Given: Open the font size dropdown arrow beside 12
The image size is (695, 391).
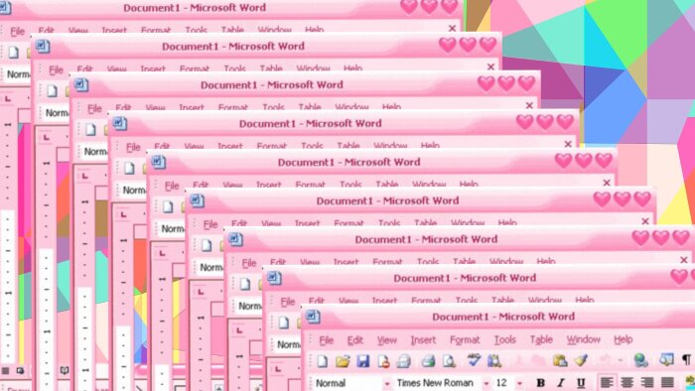Looking at the screenshot, I should 520,383.
